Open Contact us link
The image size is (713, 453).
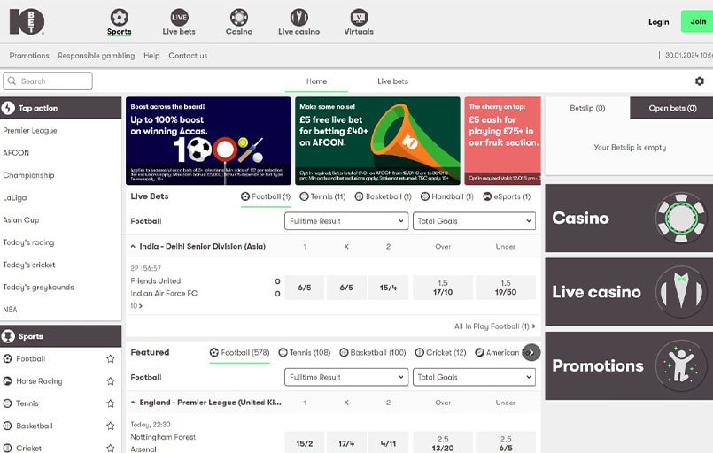click(188, 56)
